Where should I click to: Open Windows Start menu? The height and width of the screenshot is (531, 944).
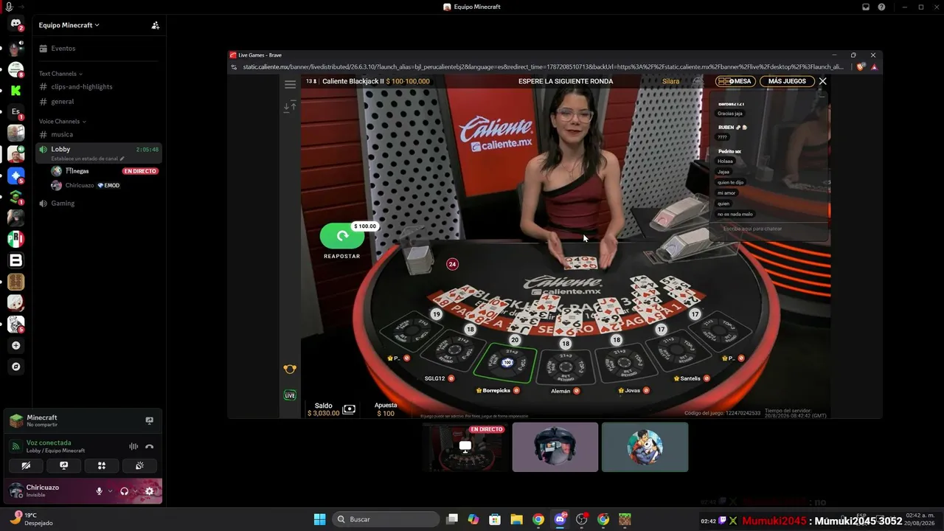pyautogui.click(x=320, y=519)
